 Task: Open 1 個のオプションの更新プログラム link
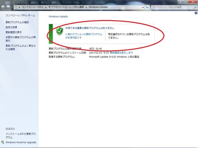84,36
